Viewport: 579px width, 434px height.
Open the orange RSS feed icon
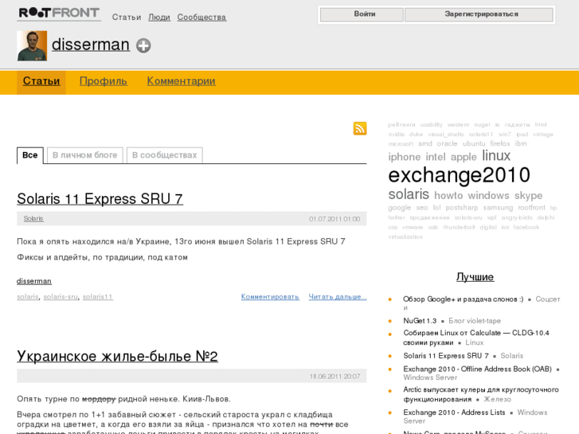[360, 128]
